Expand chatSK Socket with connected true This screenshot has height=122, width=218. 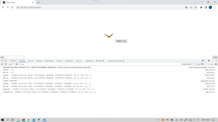(11, 84)
